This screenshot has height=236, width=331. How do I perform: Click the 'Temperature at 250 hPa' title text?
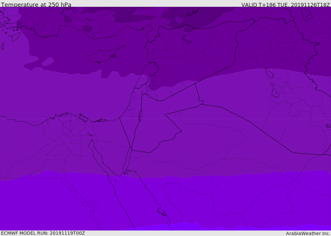click(36, 5)
